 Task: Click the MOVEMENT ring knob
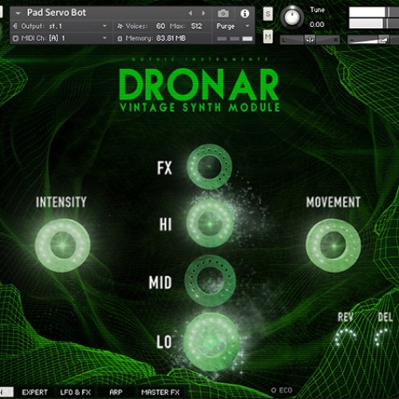point(334,245)
